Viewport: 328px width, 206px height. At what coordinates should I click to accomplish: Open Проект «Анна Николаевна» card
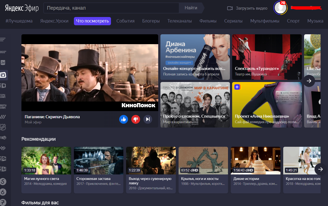(267, 105)
